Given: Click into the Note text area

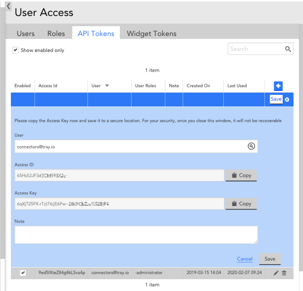Looking at the screenshot, I should pyautogui.click(x=136, y=235).
